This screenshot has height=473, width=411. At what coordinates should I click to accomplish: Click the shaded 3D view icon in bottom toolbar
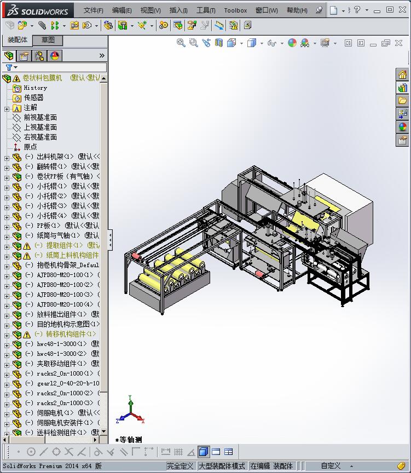(204, 452)
